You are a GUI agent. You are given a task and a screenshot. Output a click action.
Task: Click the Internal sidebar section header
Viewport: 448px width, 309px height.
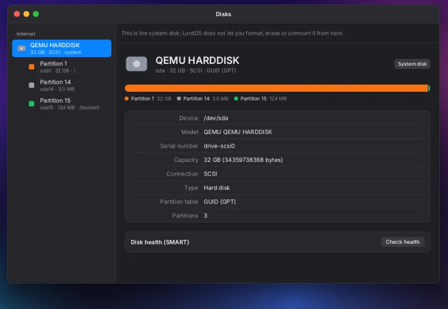(x=26, y=34)
